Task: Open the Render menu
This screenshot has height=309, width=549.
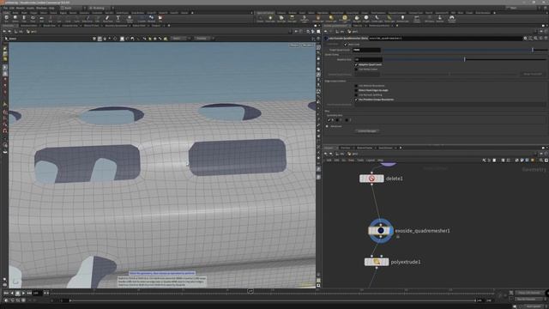Action: 21,8
